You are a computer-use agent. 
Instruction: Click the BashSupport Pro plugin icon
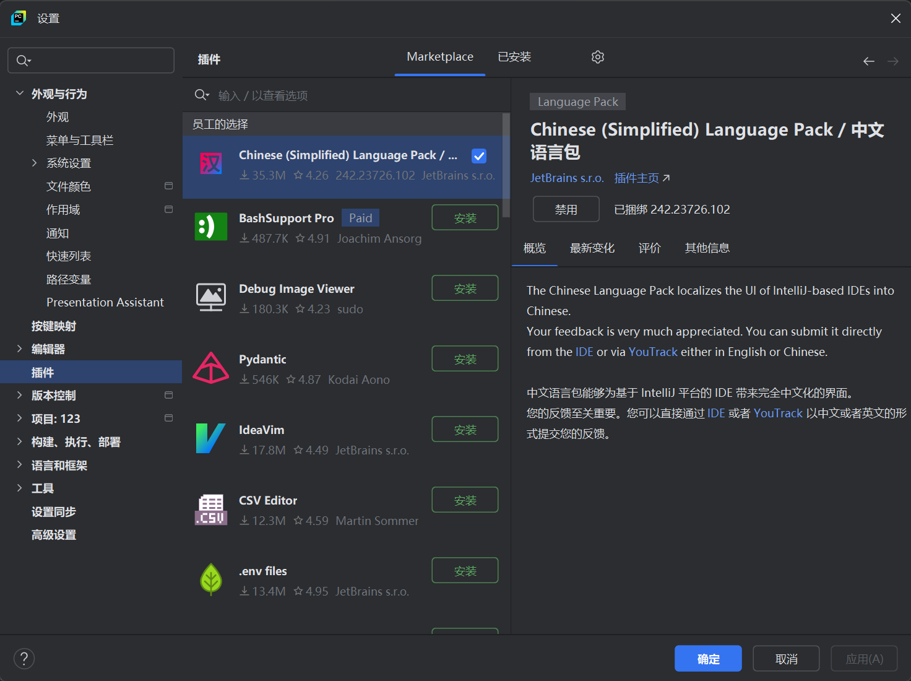click(x=211, y=227)
